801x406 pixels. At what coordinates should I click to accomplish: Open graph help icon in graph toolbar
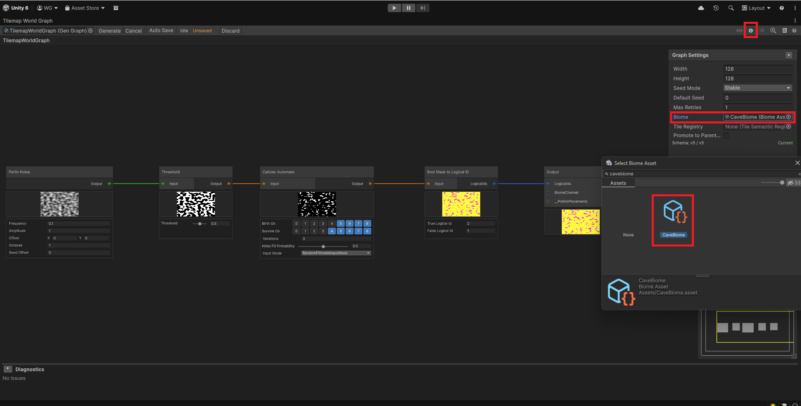coord(794,31)
